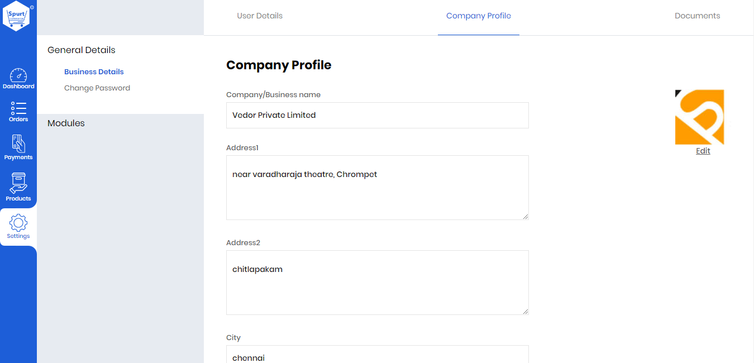
Task: Expand the Modules section
Action: tap(66, 123)
